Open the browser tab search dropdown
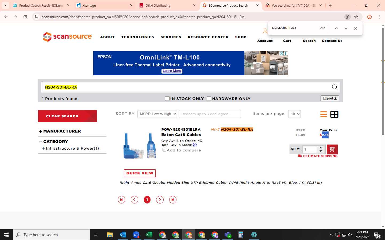 click(x=5, y=5)
